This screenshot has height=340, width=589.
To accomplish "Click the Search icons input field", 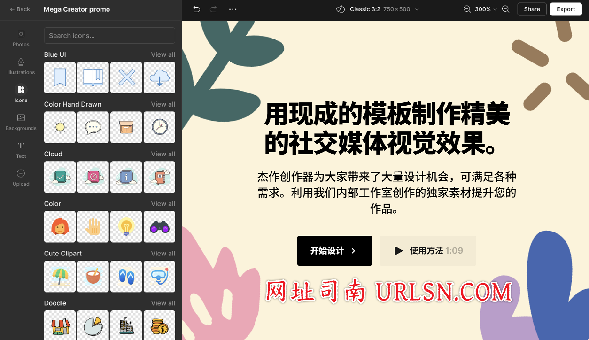I will pos(109,35).
